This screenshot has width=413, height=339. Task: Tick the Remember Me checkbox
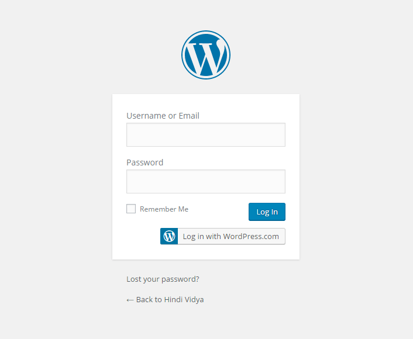pyautogui.click(x=131, y=209)
